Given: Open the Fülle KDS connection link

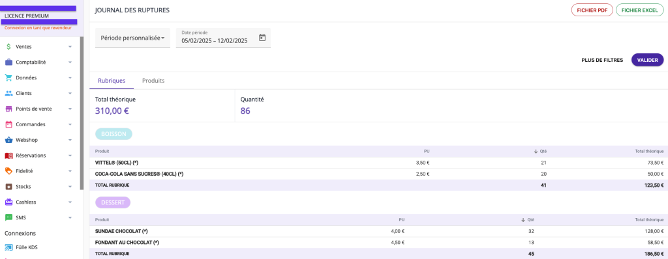Looking at the screenshot, I should [26, 247].
